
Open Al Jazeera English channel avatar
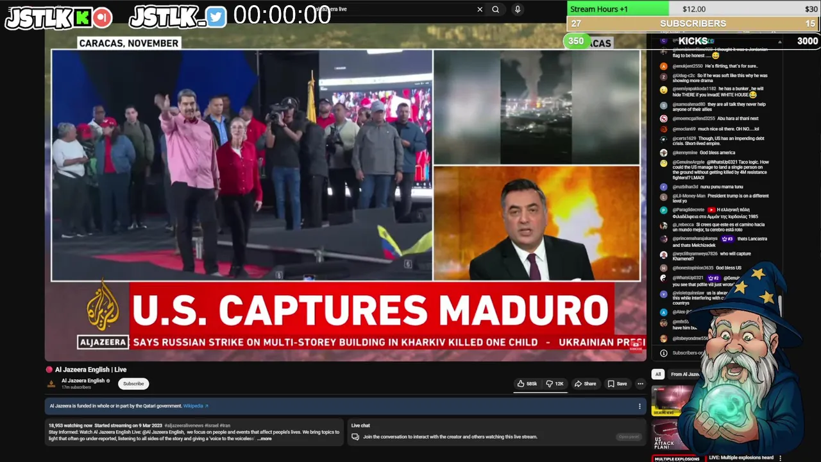pos(51,384)
